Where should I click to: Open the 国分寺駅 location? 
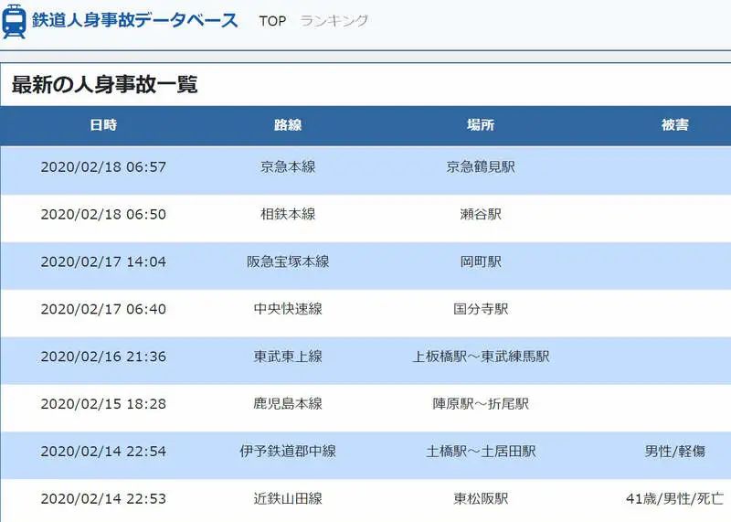tap(481, 309)
